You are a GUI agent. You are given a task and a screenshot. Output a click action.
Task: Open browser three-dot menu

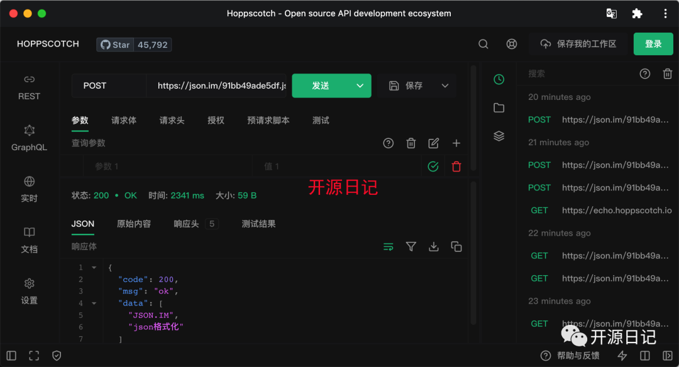666,13
